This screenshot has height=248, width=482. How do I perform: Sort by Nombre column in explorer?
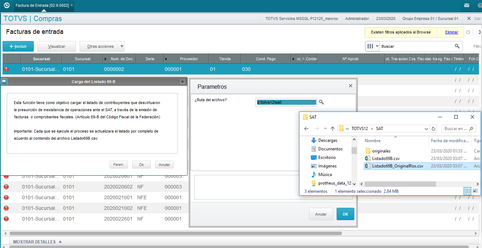[x=373, y=141]
